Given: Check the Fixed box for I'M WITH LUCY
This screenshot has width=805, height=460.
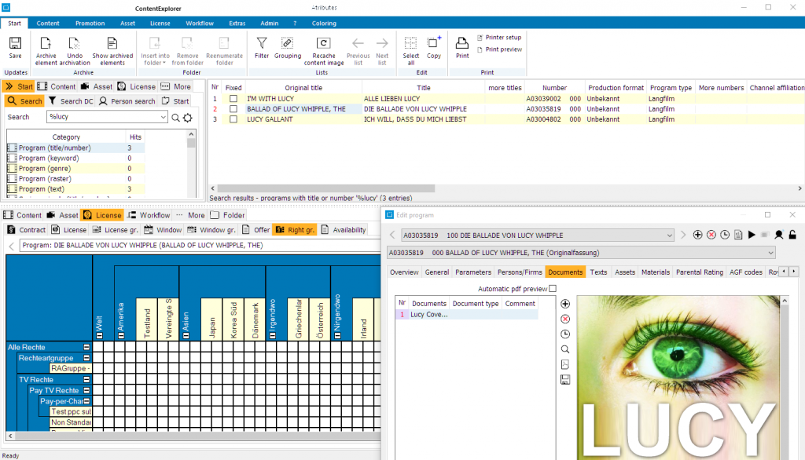Looking at the screenshot, I should pos(233,99).
